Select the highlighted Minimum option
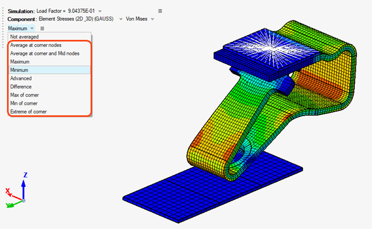The height and width of the screenshot is (229, 372). [20, 70]
